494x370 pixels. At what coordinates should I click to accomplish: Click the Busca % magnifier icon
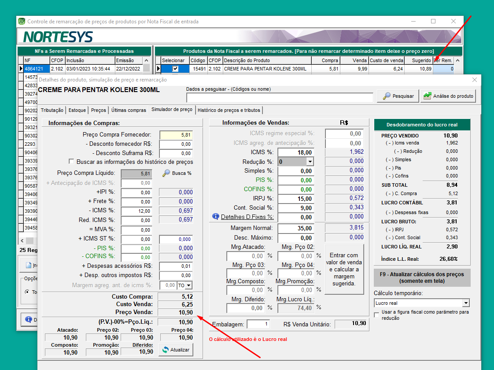(x=166, y=173)
